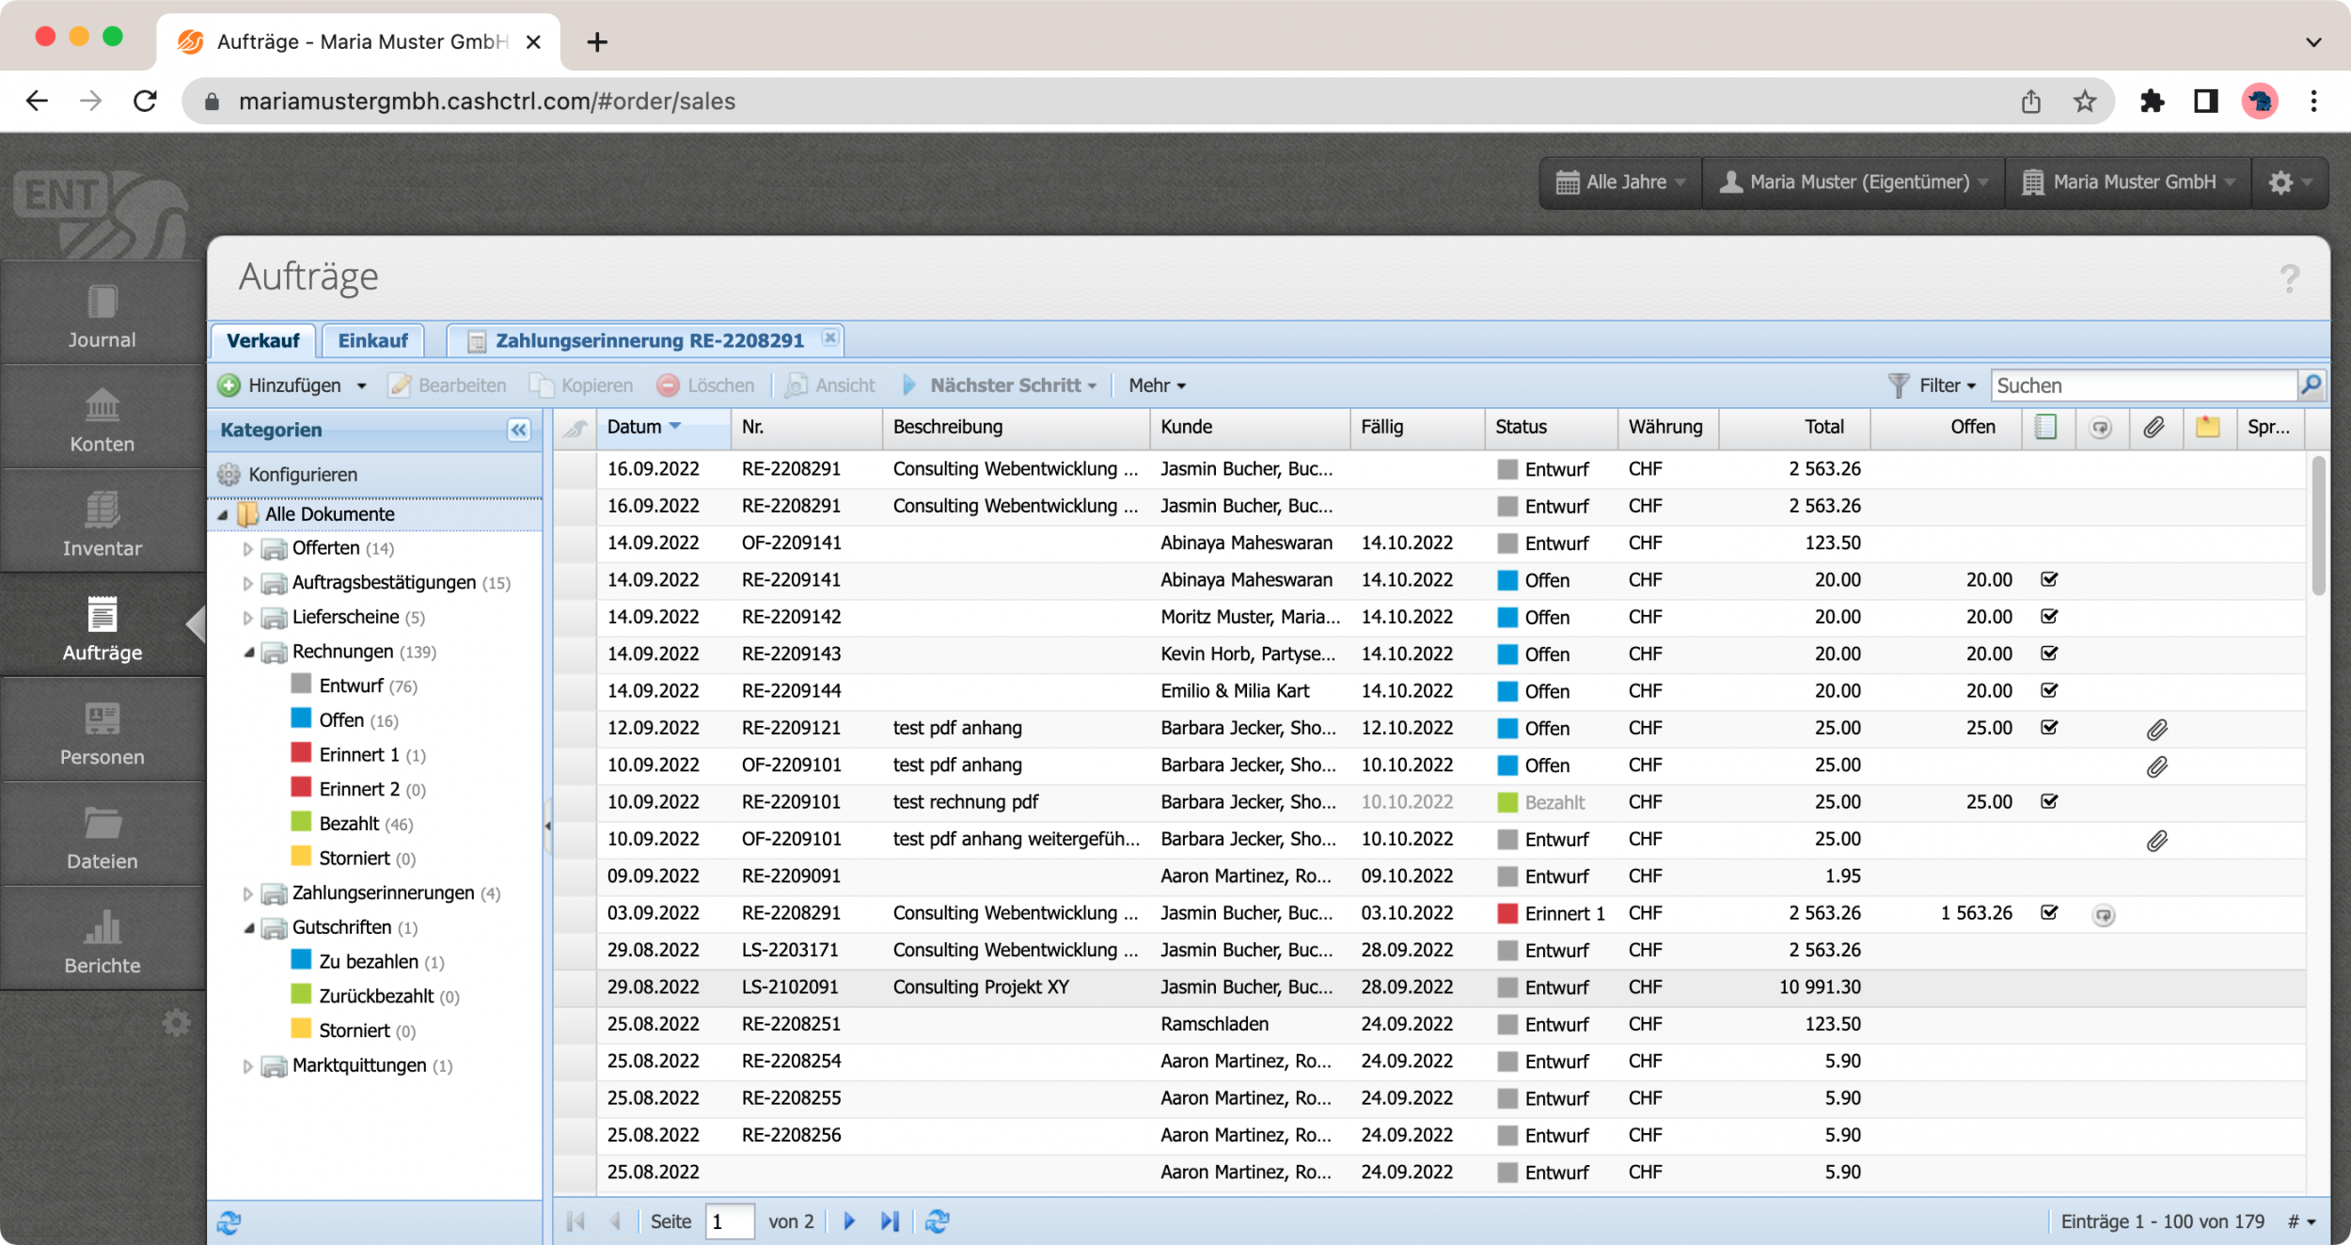
Task: Open the Konten bank icon
Action: [102, 406]
